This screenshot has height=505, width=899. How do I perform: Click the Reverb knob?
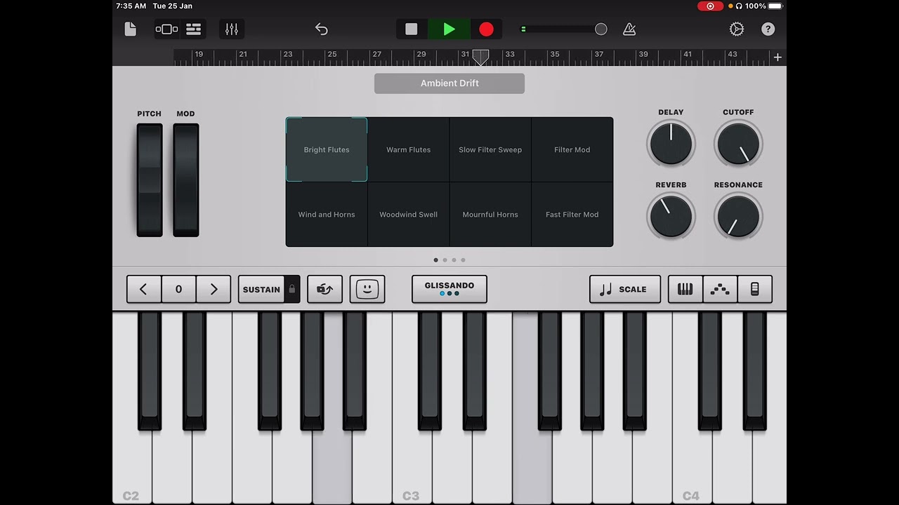[671, 216]
